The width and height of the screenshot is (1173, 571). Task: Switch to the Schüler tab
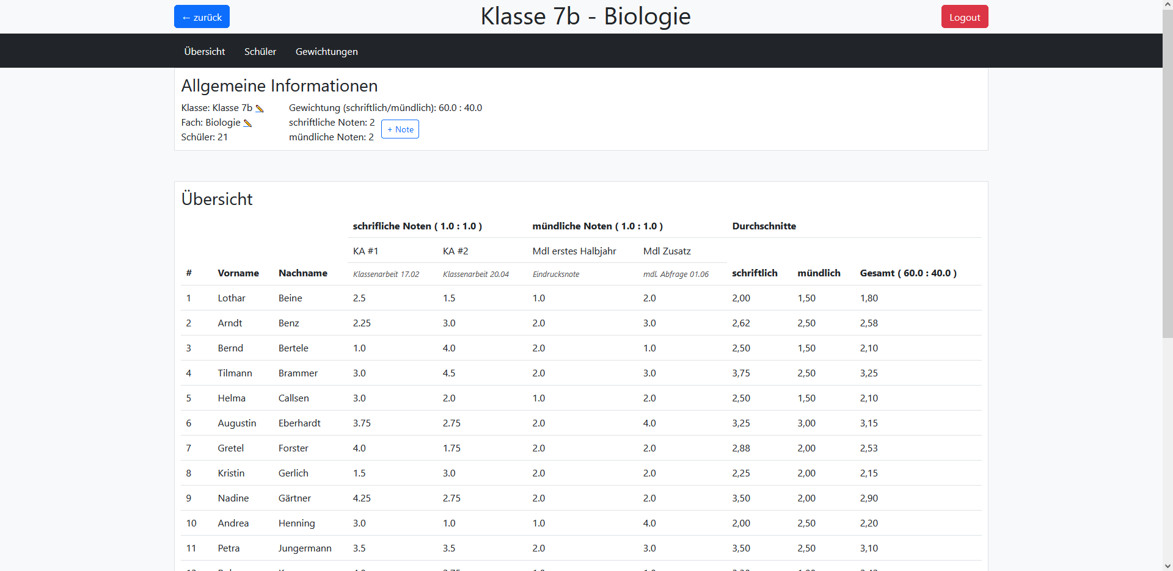tap(260, 51)
